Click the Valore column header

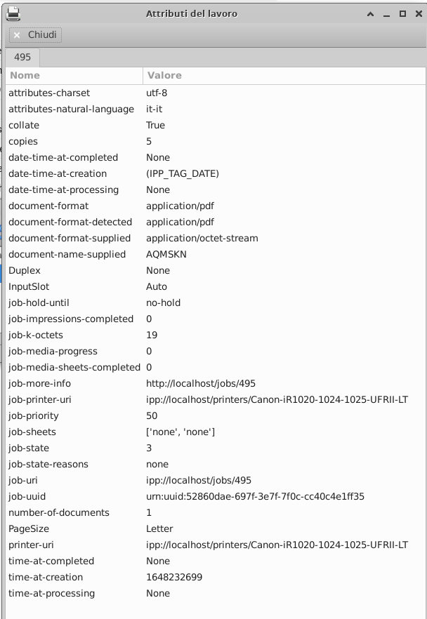[162, 75]
